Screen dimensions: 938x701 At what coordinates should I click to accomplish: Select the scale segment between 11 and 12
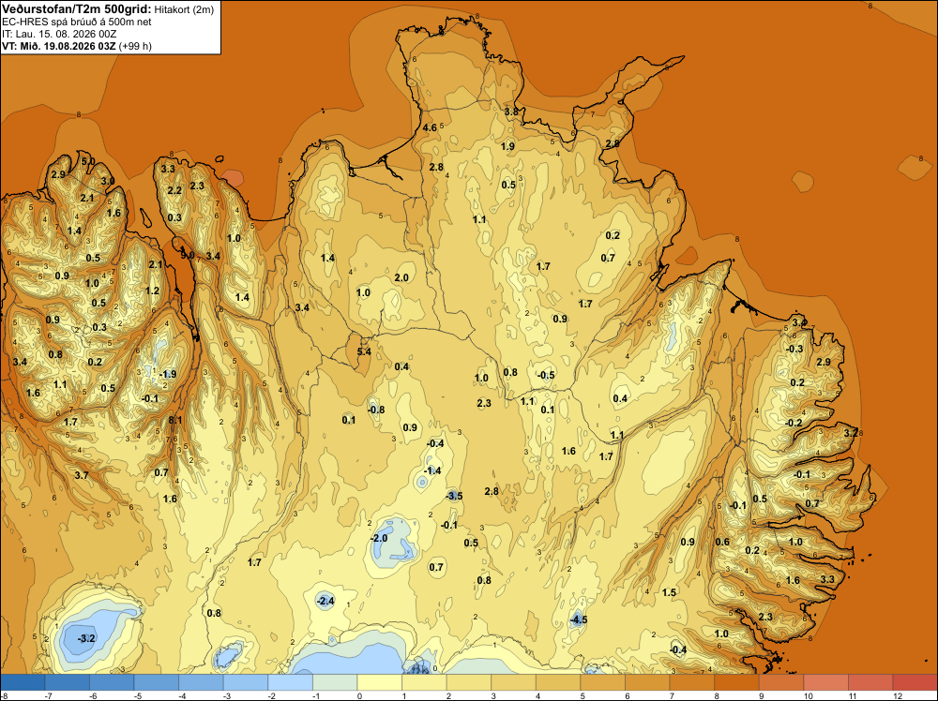point(870,682)
